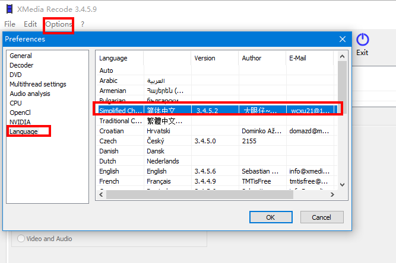Click the info@xmedi... email cell
The image size is (396, 263).
309,171
